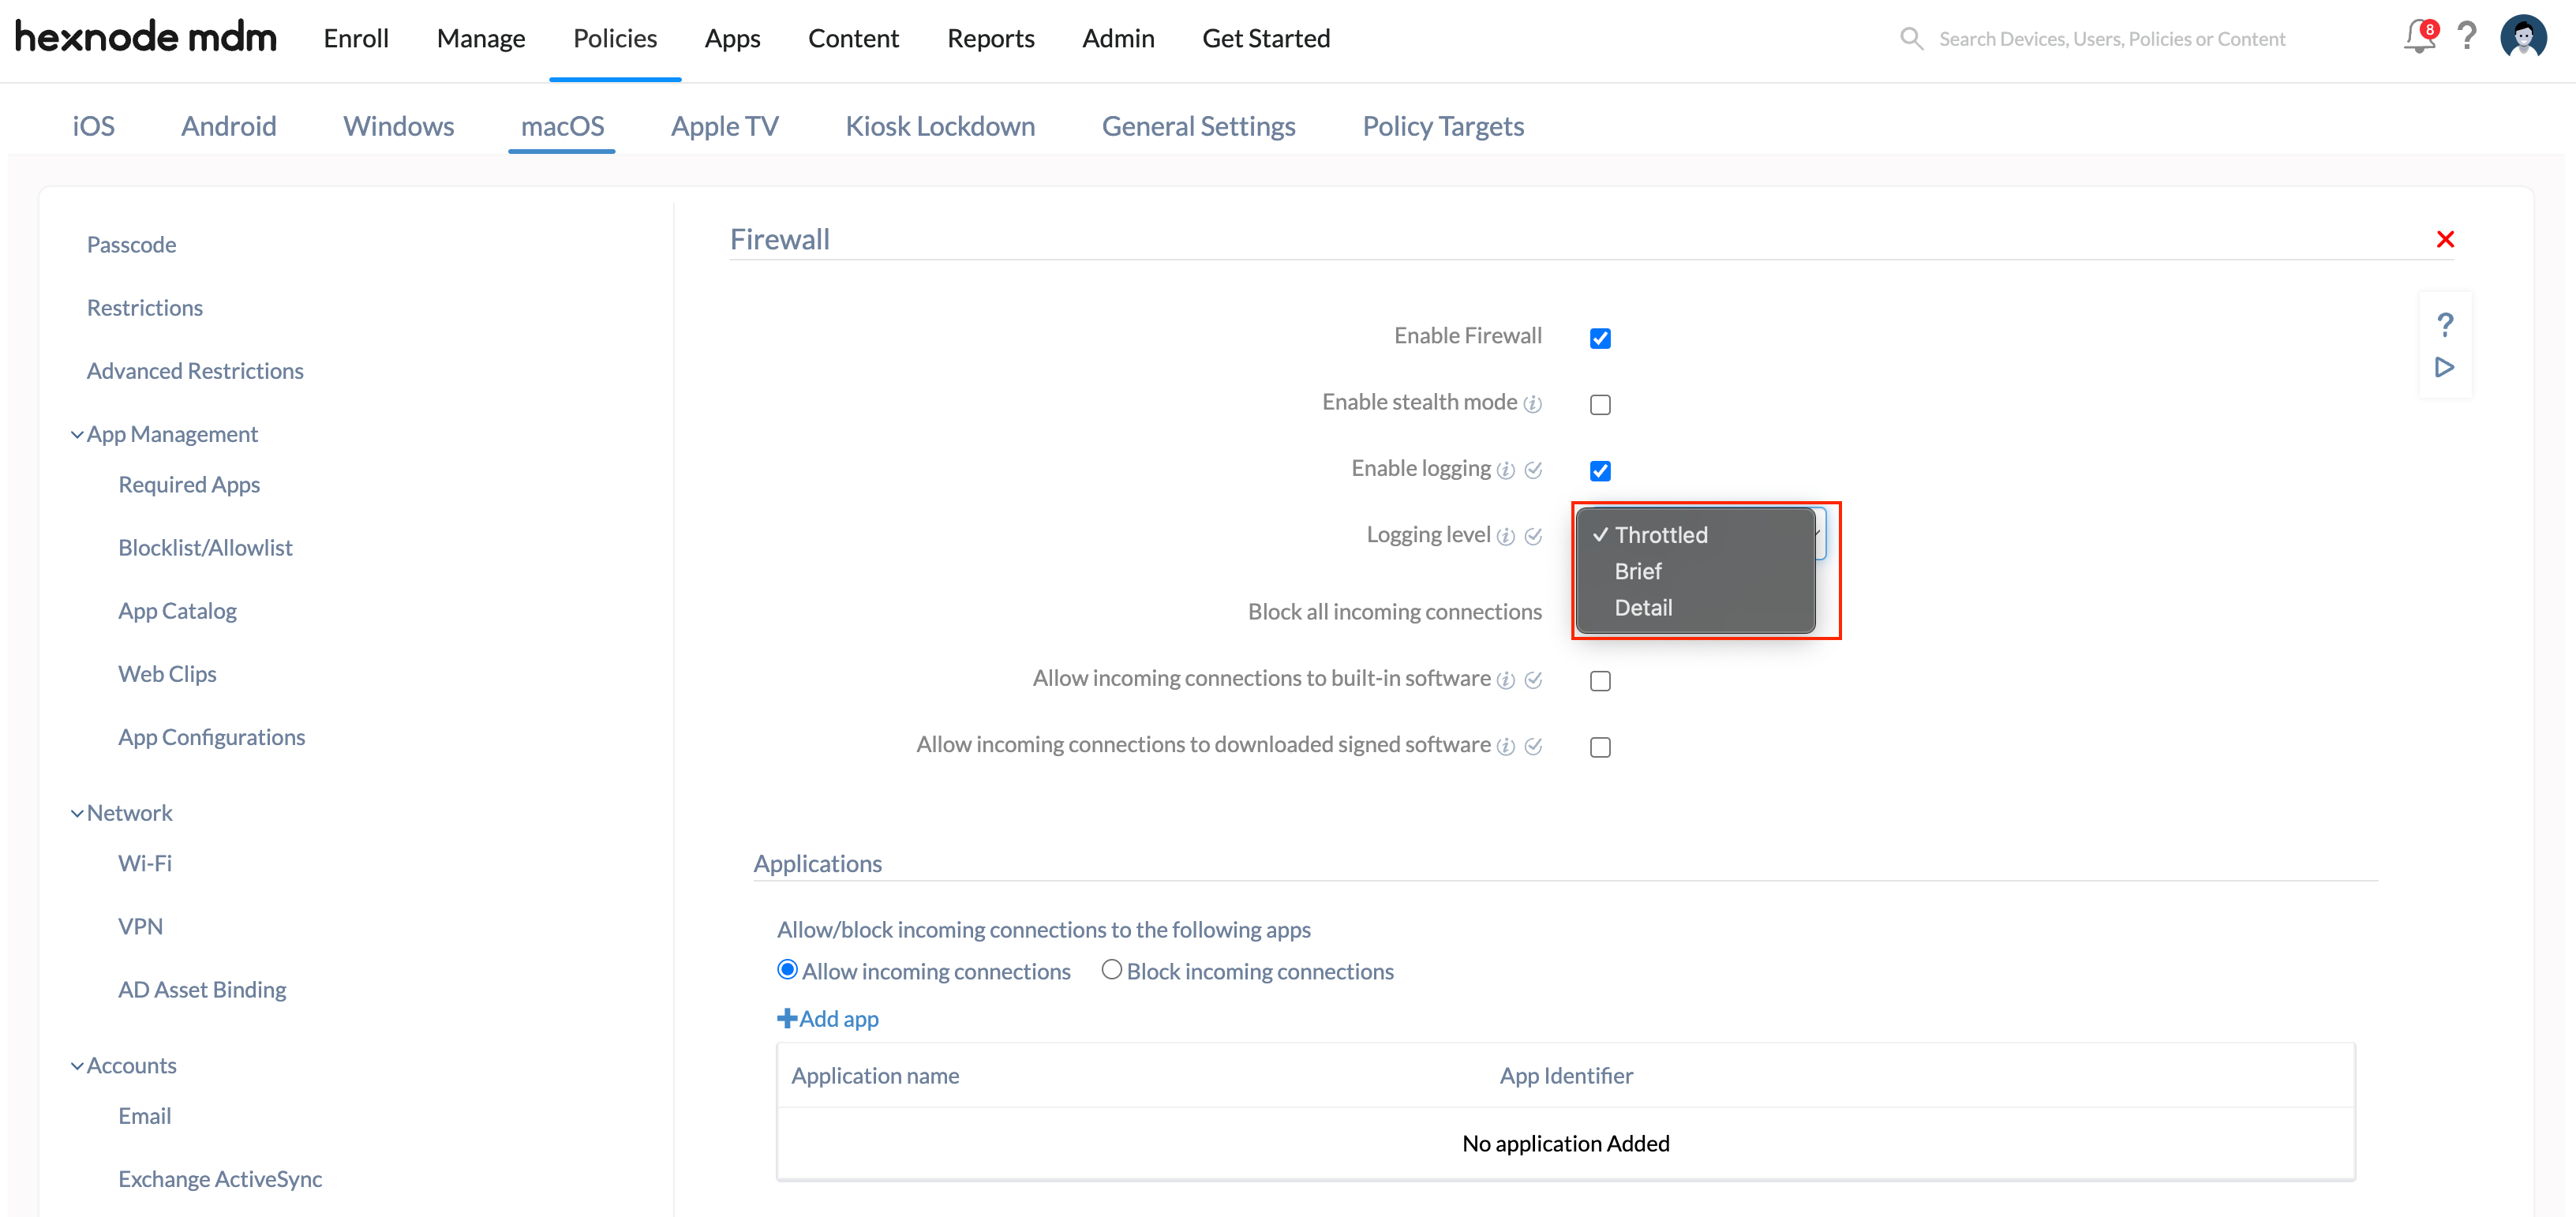The height and width of the screenshot is (1217, 2576).
Task: Open Firewall help question mark icon
Action: (x=2445, y=324)
